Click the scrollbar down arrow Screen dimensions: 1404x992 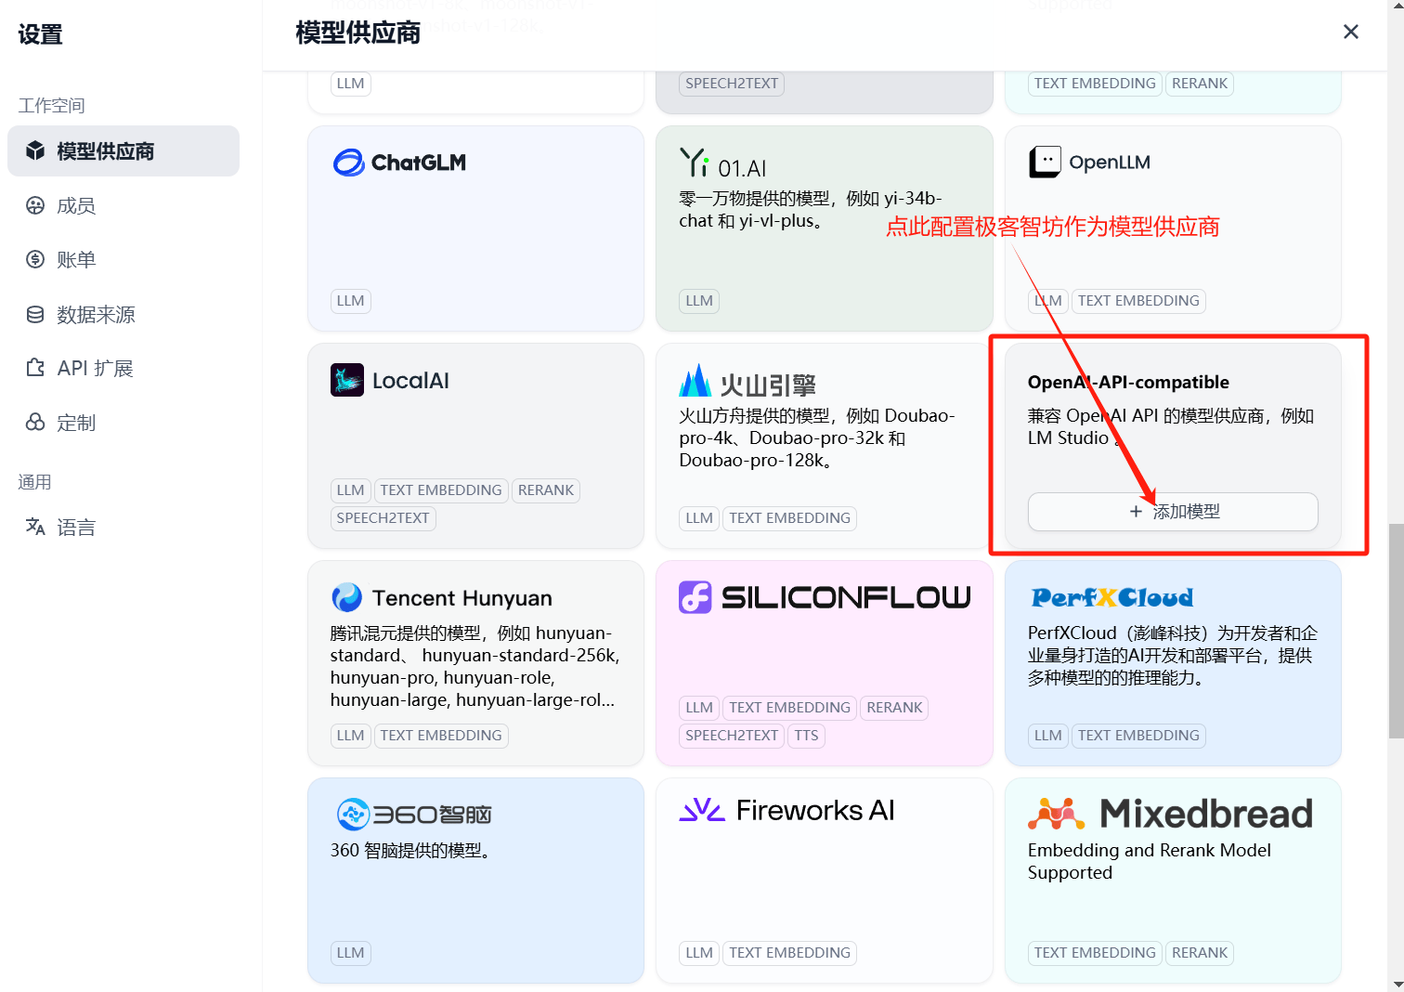click(x=1396, y=984)
